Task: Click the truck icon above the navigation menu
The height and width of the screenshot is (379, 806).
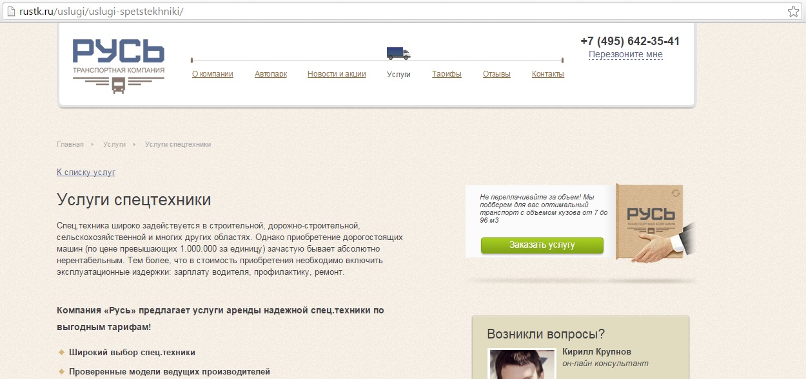Action: pos(398,52)
